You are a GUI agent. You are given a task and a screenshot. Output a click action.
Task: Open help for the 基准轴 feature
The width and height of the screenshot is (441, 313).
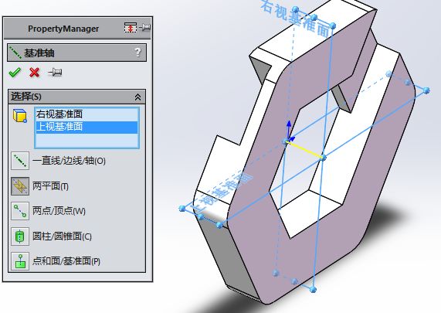[137, 53]
